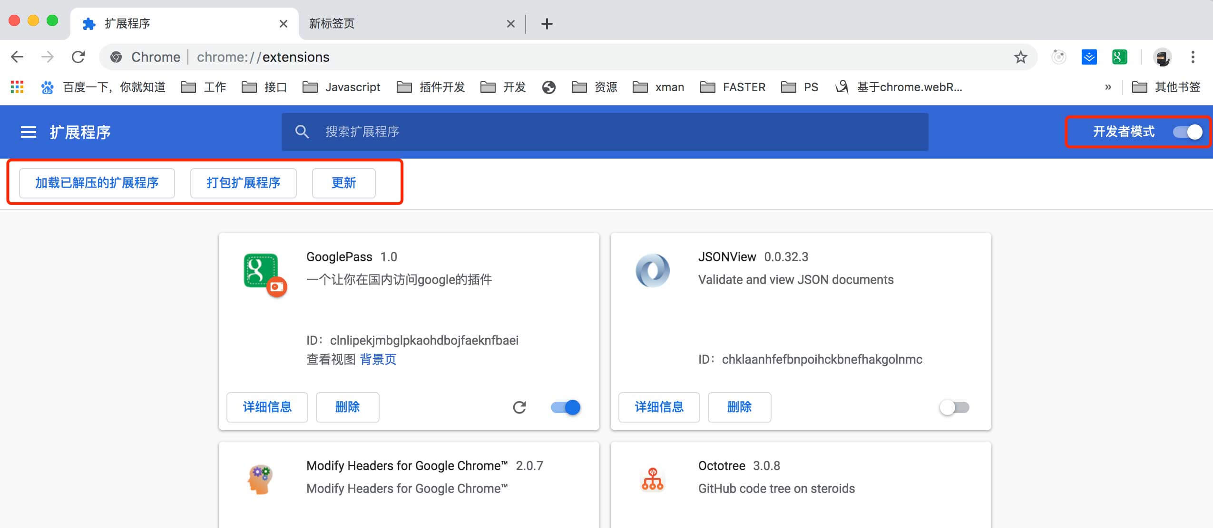
Task: Bookmark this page with the star icon
Action: (x=1020, y=57)
